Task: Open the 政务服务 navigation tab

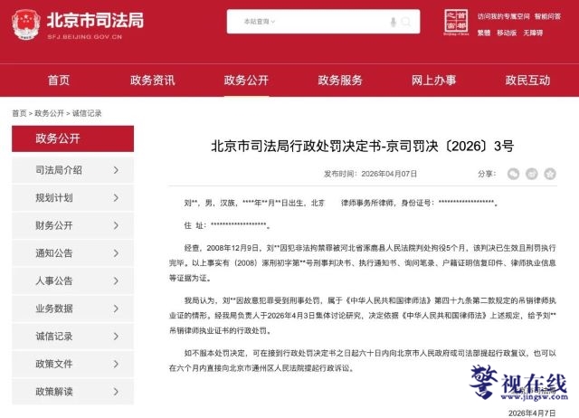Action: click(x=340, y=81)
